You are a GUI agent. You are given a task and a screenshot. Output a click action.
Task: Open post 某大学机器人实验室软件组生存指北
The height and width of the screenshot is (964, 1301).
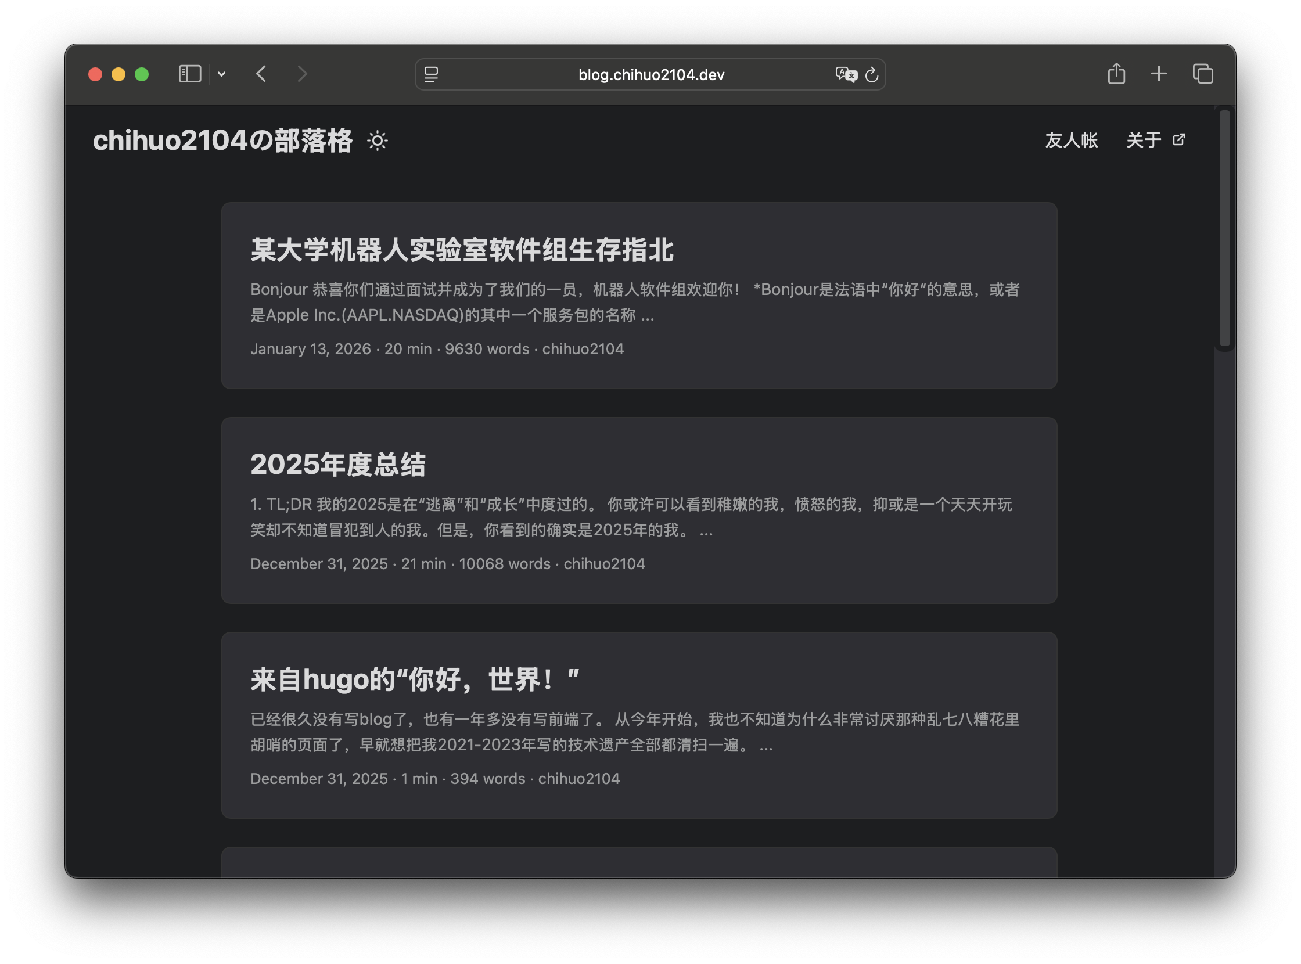[462, 250]
